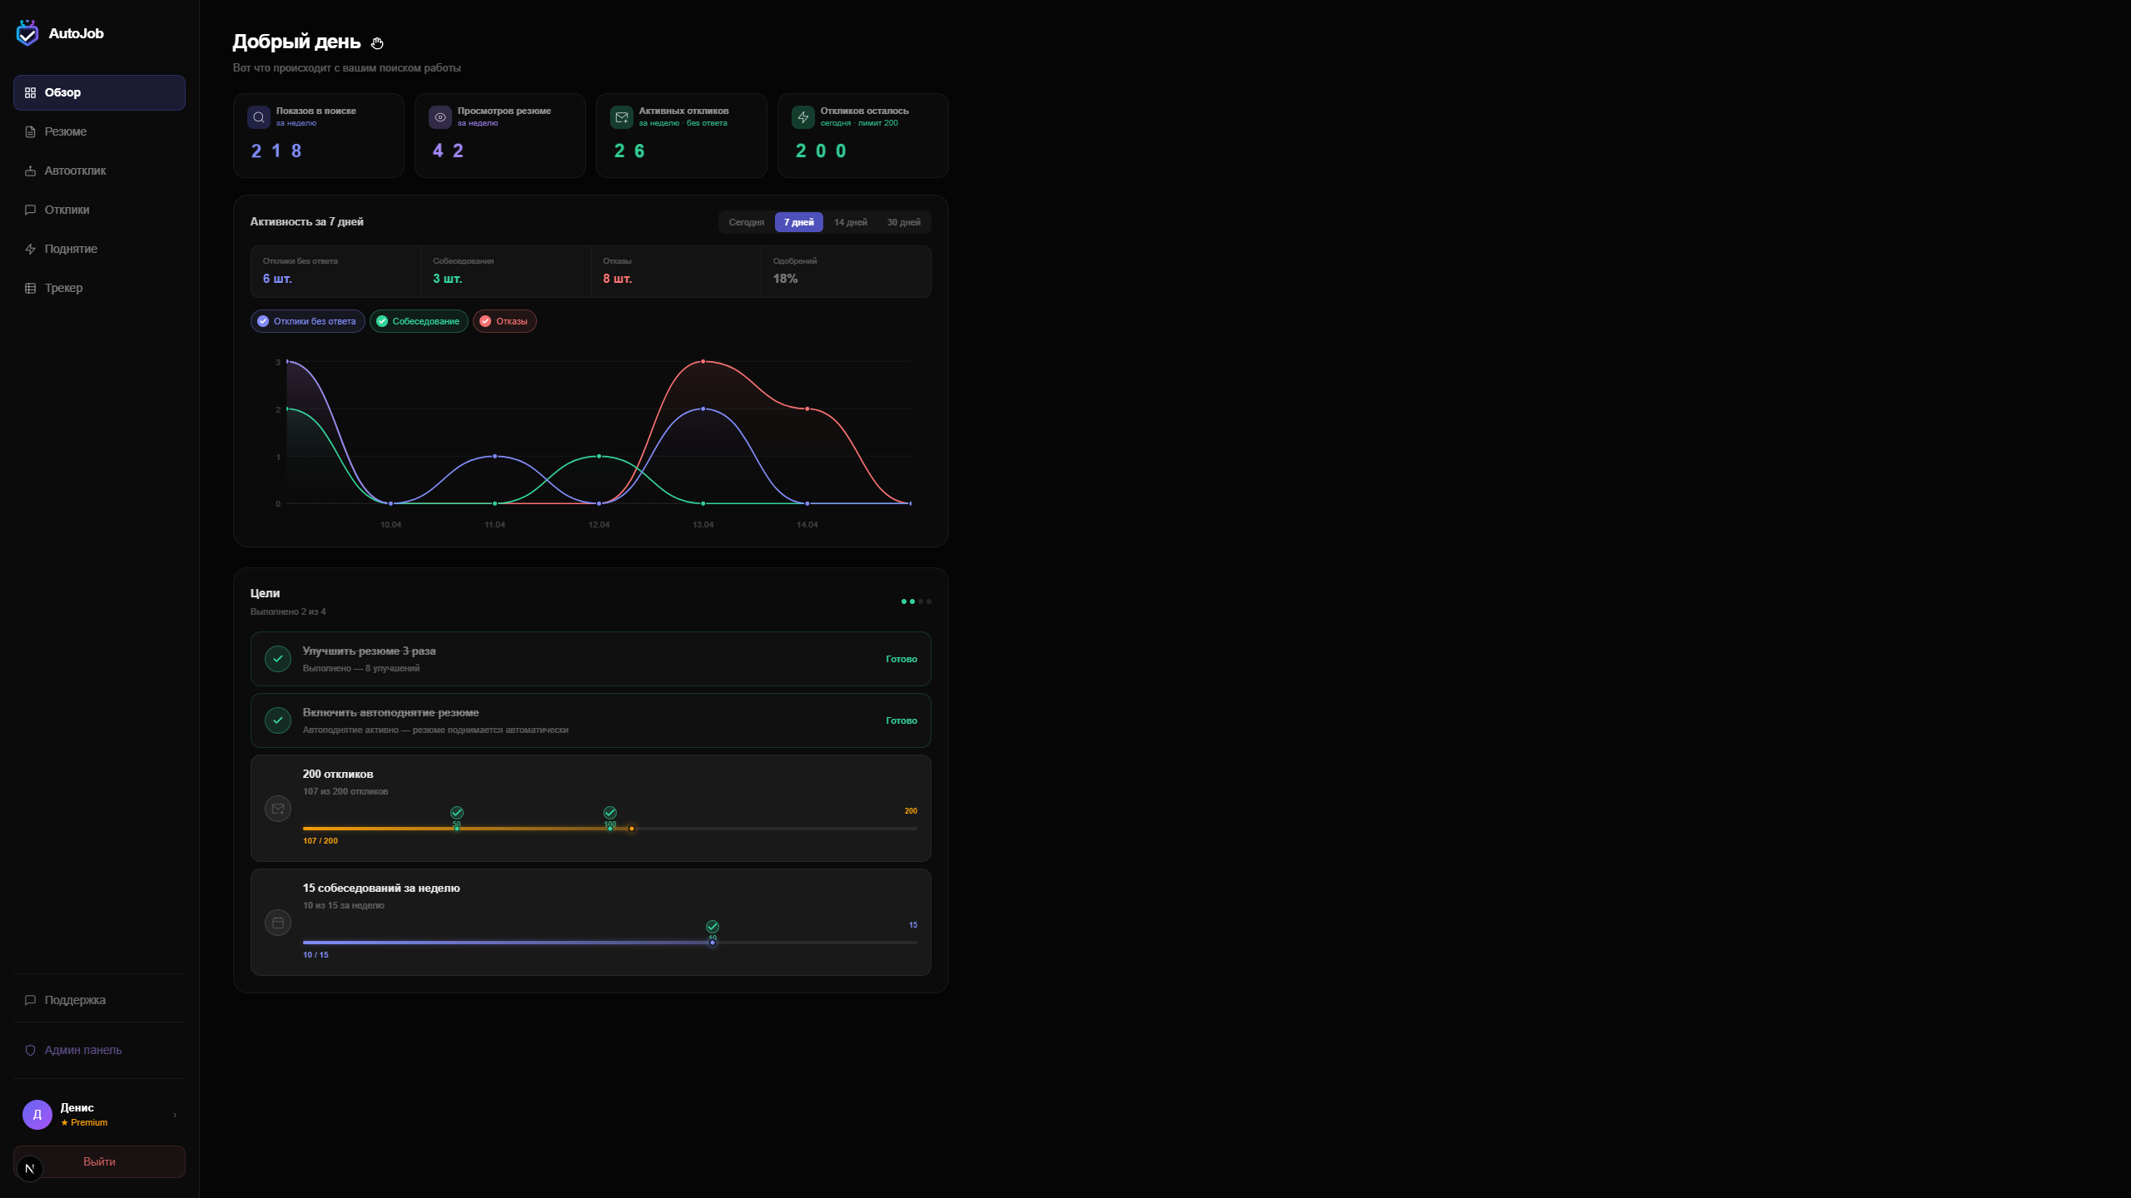This screenshot has width=2131, height=1198.
Task: Open Трекер via table icon
Action: [x=30, y=288]
